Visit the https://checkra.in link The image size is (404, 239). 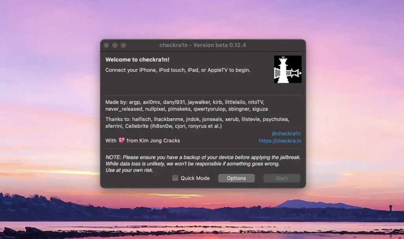pyautogui.click(x=280, y=141)
